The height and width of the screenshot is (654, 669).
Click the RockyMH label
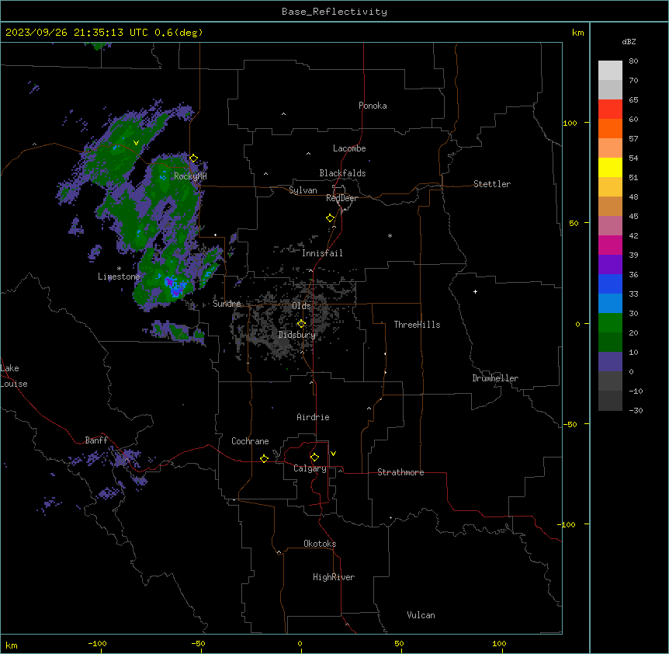tap(190, 176)
